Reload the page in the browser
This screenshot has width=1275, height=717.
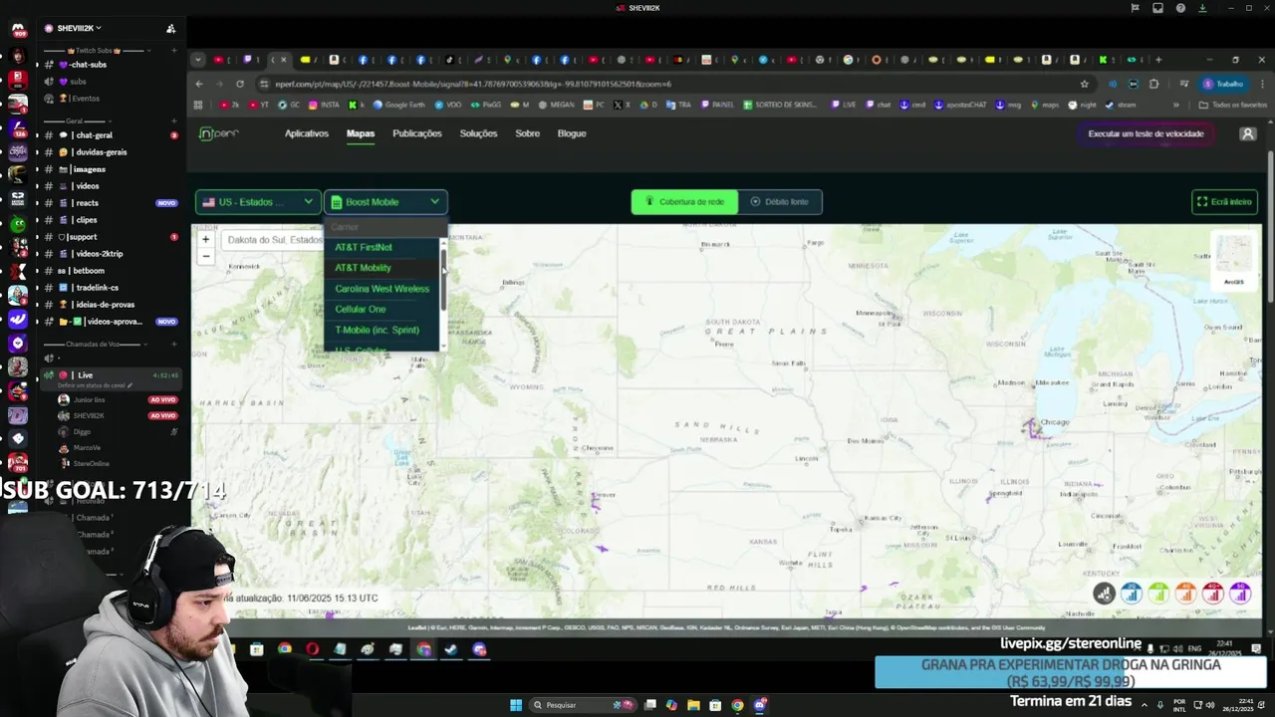tap(240, 84)
